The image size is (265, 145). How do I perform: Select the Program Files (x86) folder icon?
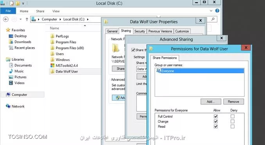click(52, 48)
